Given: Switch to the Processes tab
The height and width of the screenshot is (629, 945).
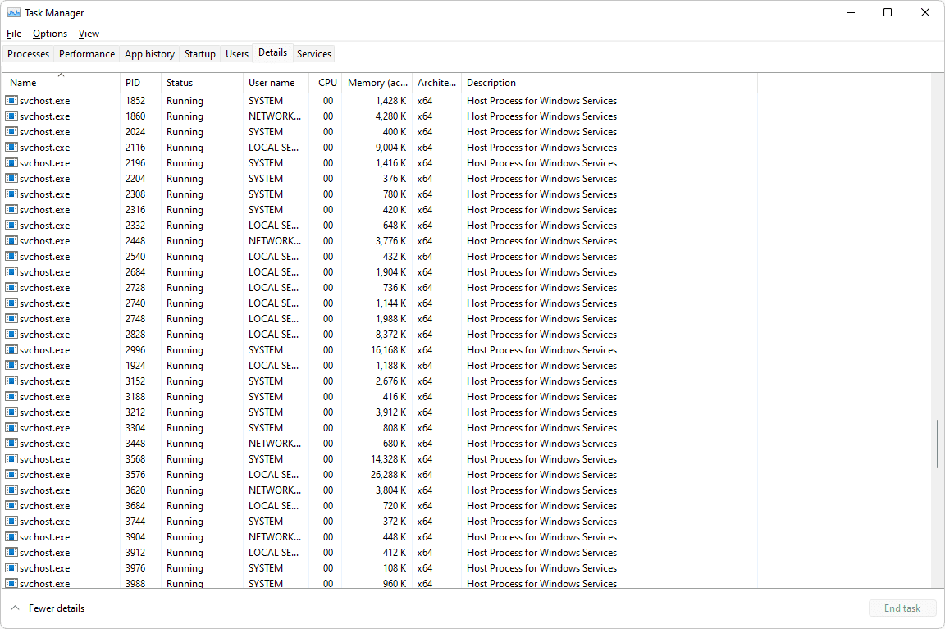Looking at the screenshot, I should click(29, 53).
